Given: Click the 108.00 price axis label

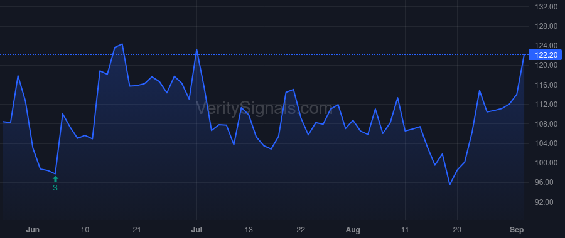Looking at the screenshot, I should click(546, 123).
